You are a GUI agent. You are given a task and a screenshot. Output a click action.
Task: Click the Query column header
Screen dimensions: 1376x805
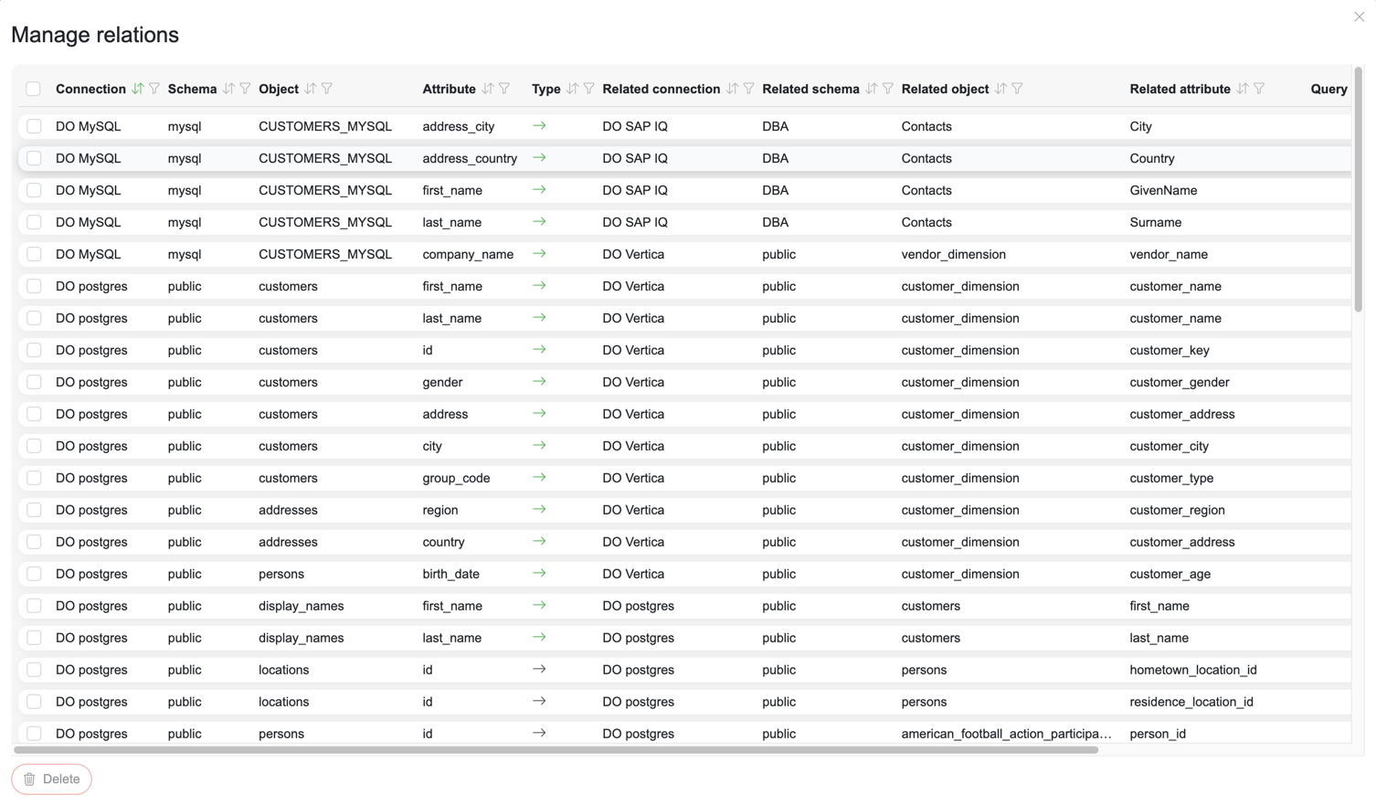click(1328, 89)
